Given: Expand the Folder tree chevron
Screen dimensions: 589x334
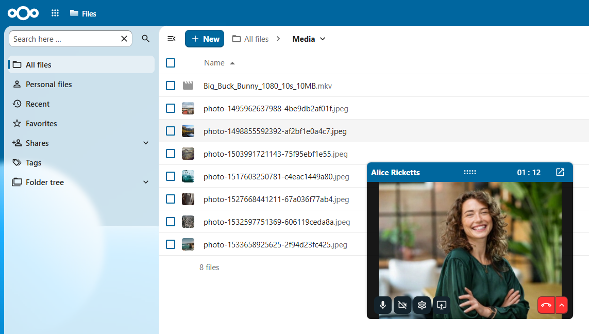Looking at the screenshot, I should pos(146,182).
